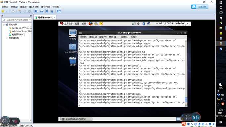The image size is (226, 127).
Task: Click the update/disk icon left of volume
Action: coord(134,24)
